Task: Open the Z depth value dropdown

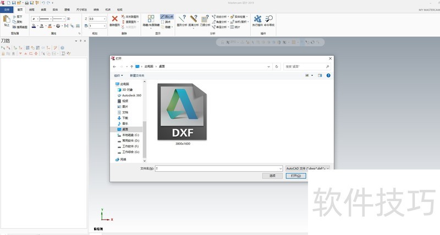Action: (x=105, y=19)
